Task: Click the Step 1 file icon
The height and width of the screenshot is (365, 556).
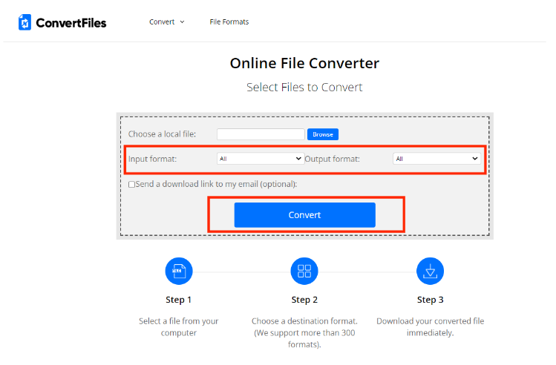Action: click(179, 271)
